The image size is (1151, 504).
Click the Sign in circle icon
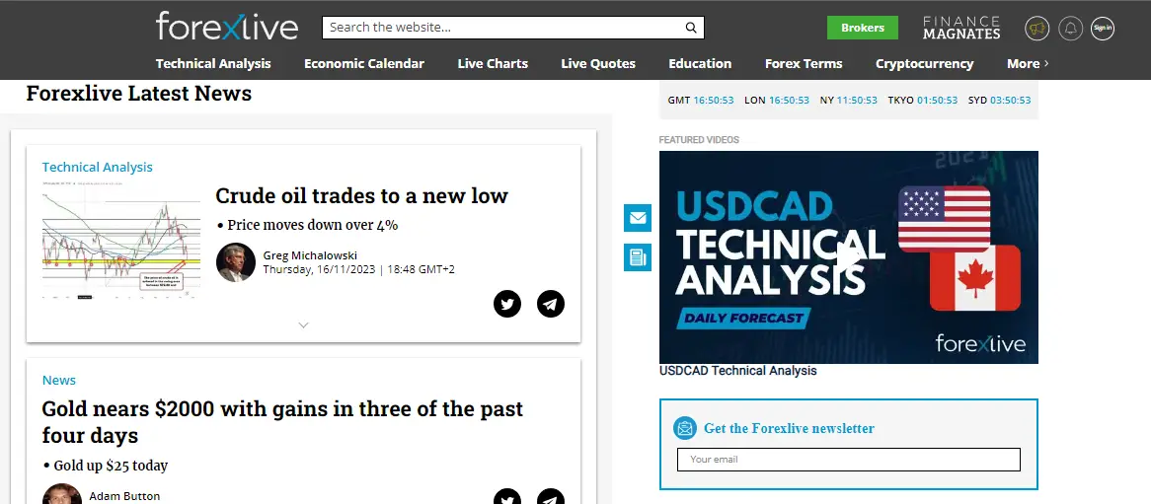[x=1103, y=29]
